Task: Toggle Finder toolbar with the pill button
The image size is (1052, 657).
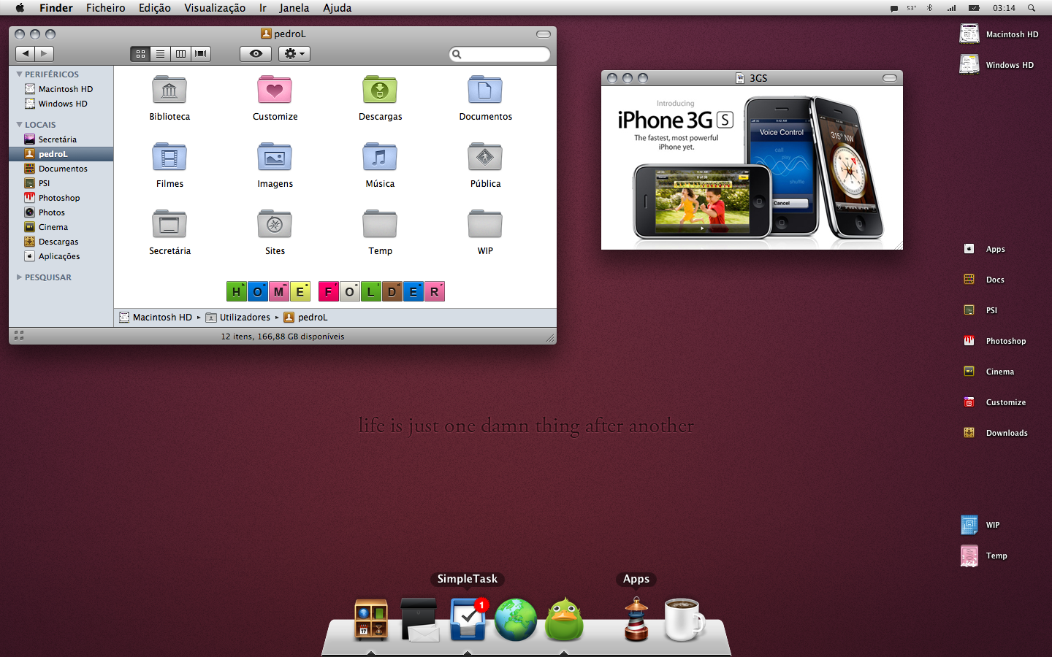Action: [544, 34]
